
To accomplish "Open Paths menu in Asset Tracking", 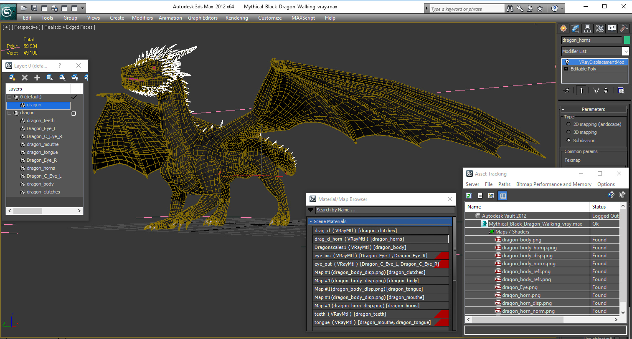I will 504,184.
